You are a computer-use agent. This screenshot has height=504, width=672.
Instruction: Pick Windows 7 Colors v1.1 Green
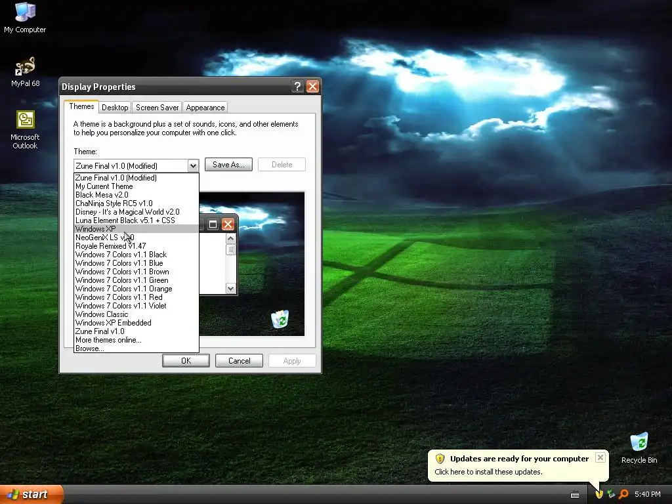coord(136,280)
